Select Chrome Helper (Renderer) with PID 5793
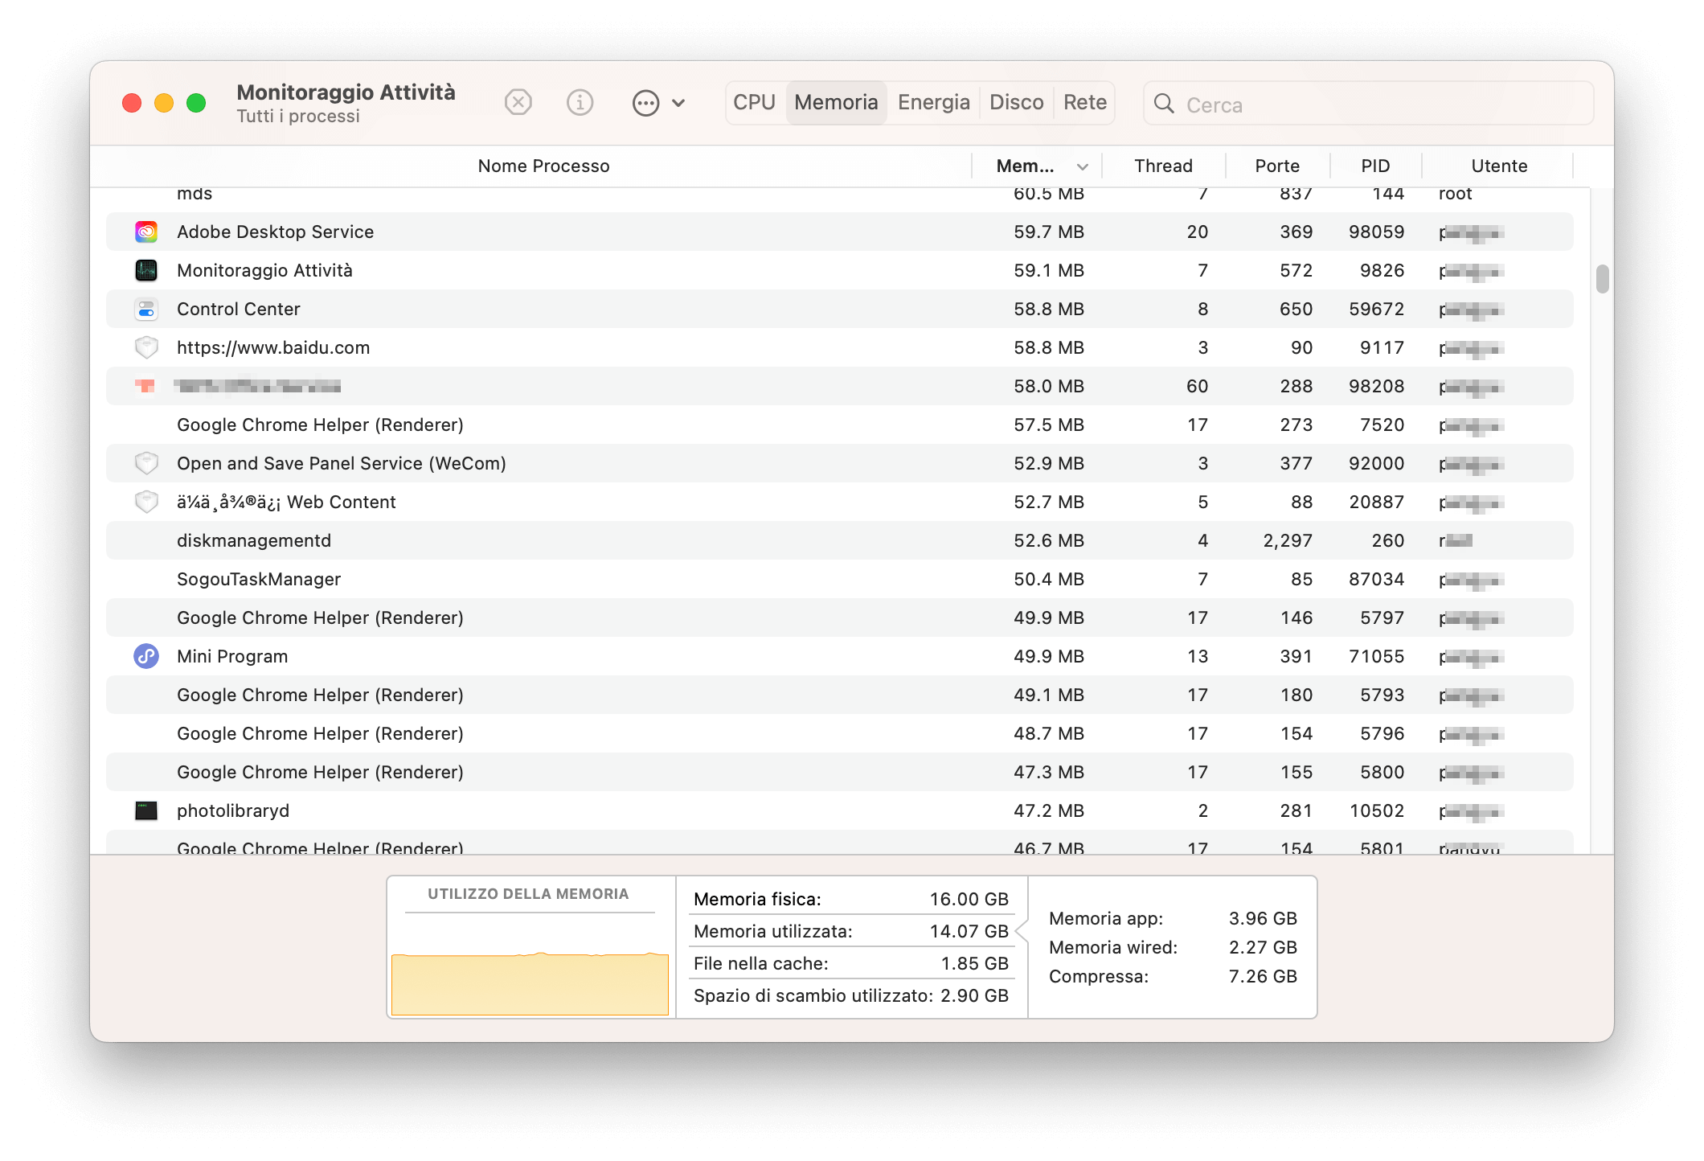 839,695
